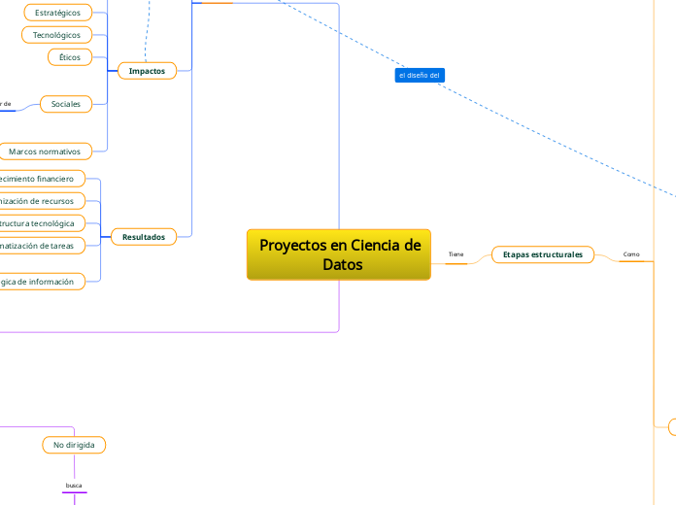This screenshot has width=676, height=505.
Task: Select the Resultados node
Action: 144,237
